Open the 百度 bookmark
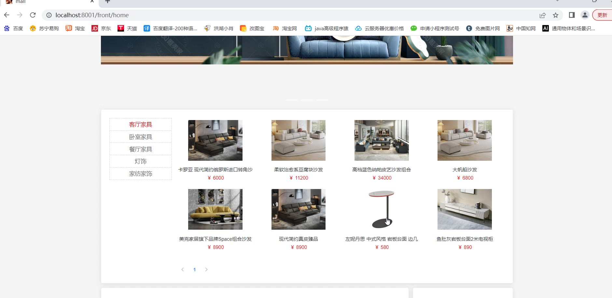The width and height of the screenshot is (612, 298). (x=13, y=29)
